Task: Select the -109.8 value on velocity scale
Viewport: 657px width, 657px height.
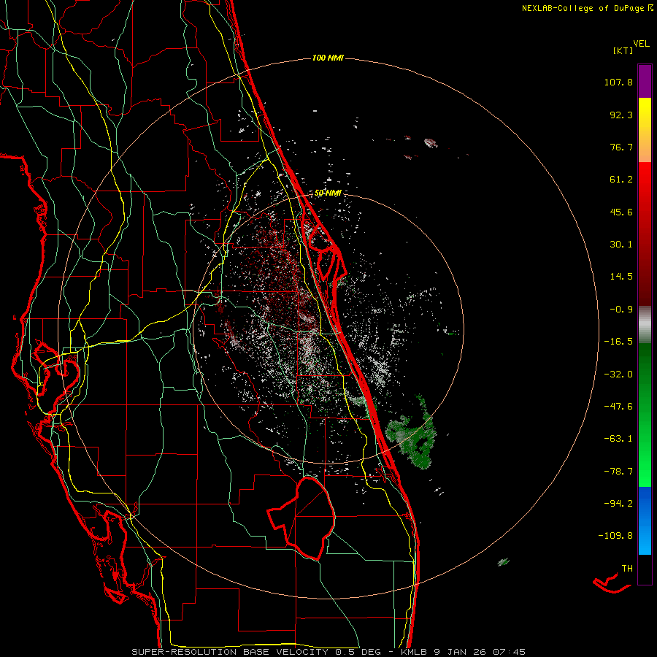Action: tap(615, 536)
